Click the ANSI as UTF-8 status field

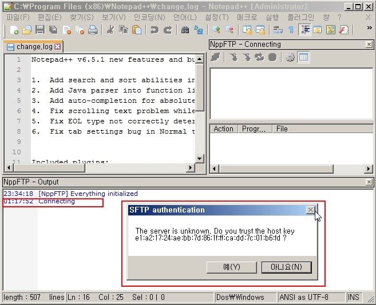(x=311, y=298)
